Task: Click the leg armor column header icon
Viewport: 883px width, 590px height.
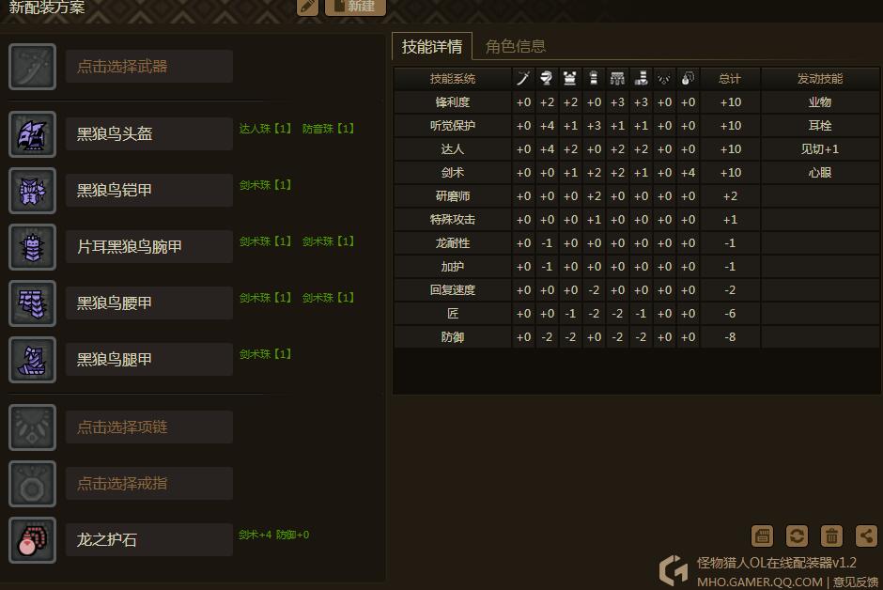Action: click(x=641, y=78)
